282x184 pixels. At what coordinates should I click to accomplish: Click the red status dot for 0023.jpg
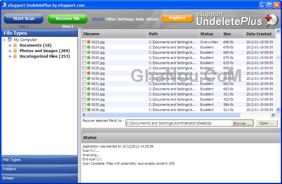point(89,42)
